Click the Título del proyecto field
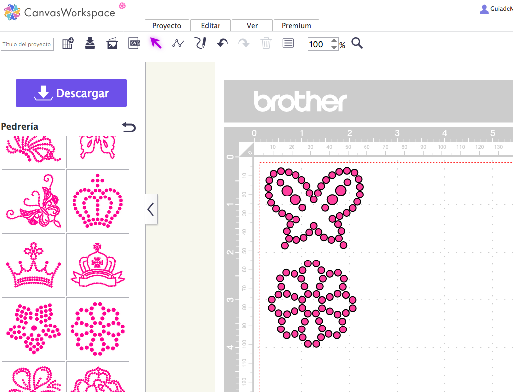 click(27, 44)
